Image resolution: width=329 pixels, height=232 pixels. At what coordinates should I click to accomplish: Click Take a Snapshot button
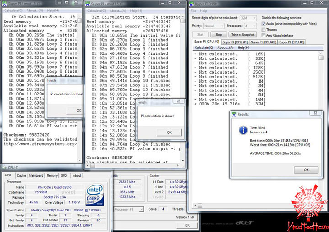point(243,35)
